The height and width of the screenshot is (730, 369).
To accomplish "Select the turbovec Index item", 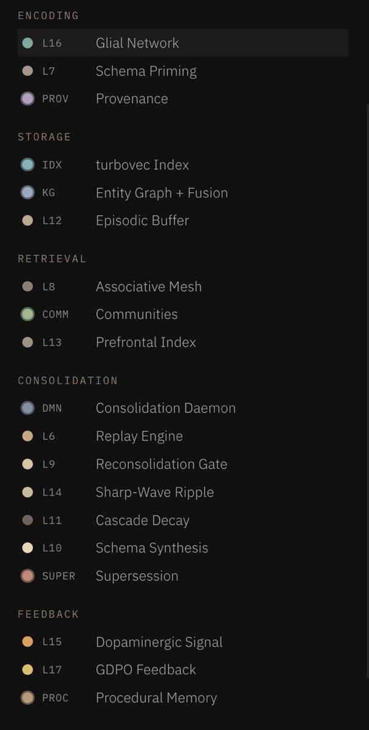I will [x=182, y=165].
